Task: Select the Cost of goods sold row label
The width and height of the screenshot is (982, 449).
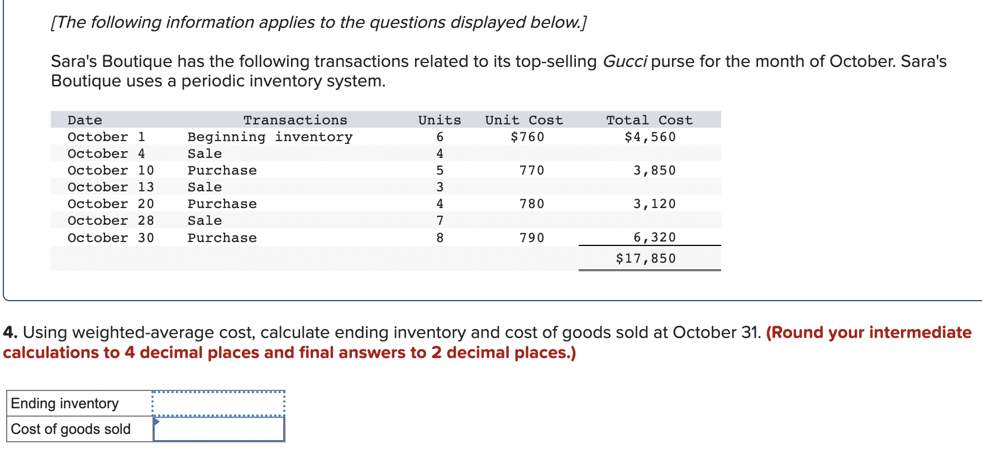Action: [x=71, y=429]
